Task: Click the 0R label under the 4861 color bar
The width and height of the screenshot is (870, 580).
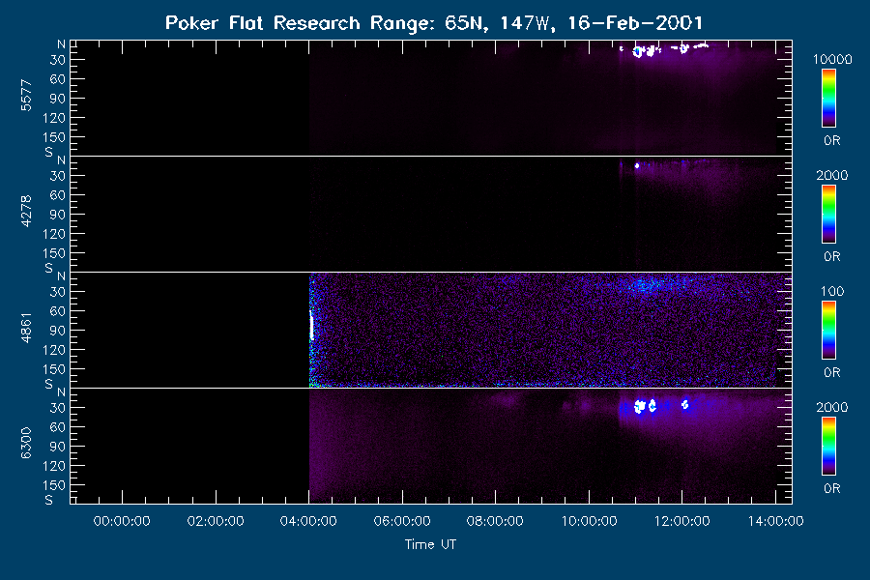Action: 832,372
